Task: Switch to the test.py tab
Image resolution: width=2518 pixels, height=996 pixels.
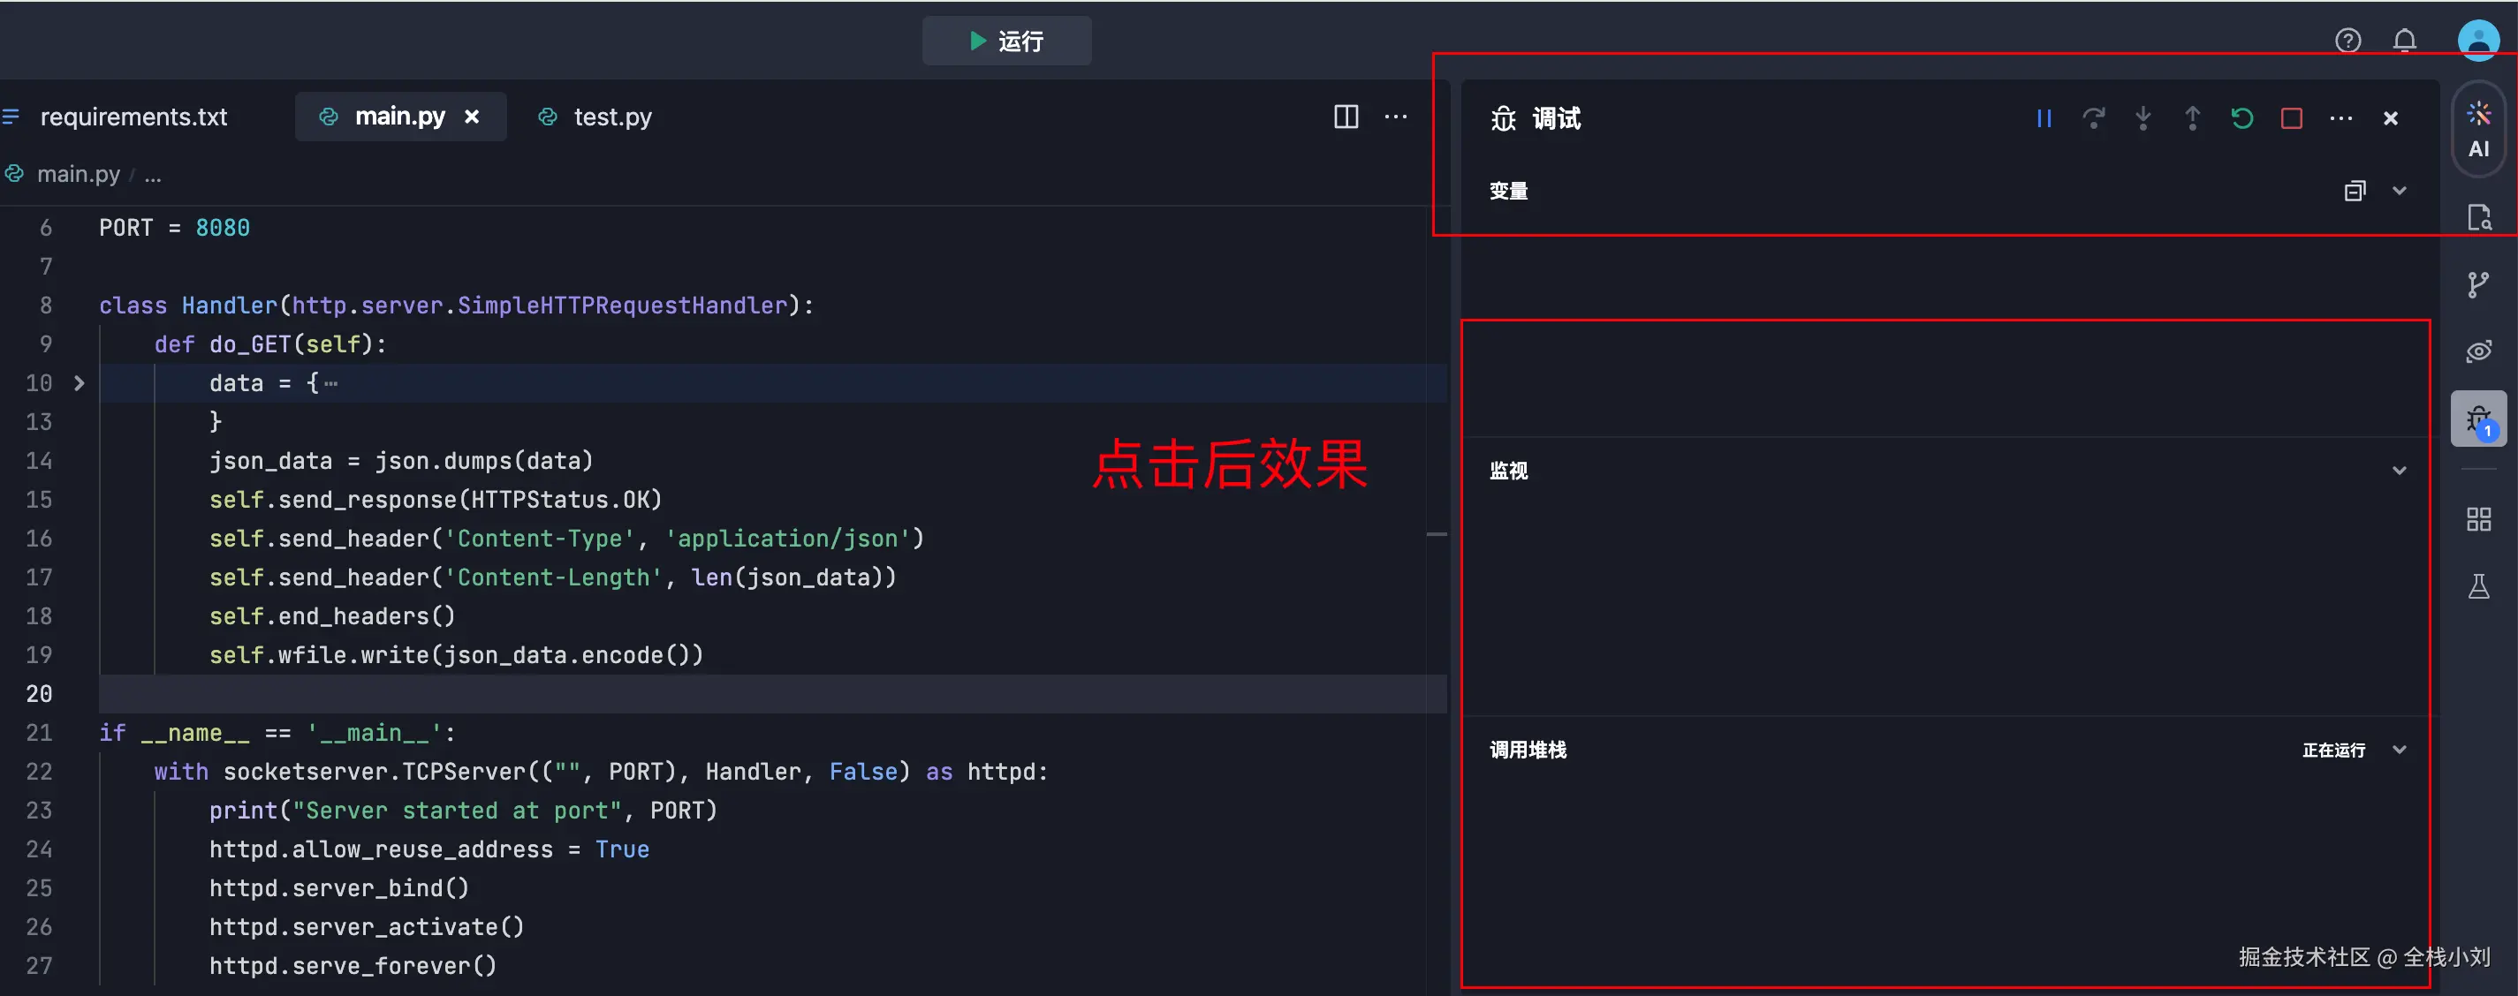Action: (611, 117)
